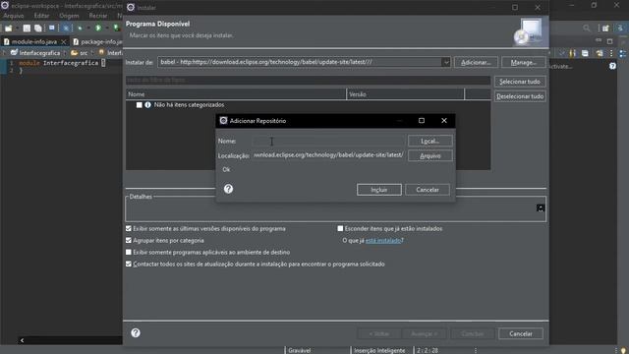The width and height of the screenshot is (629, 354).
Task: Click the minimize view icon in right panel
Action: 599,40
